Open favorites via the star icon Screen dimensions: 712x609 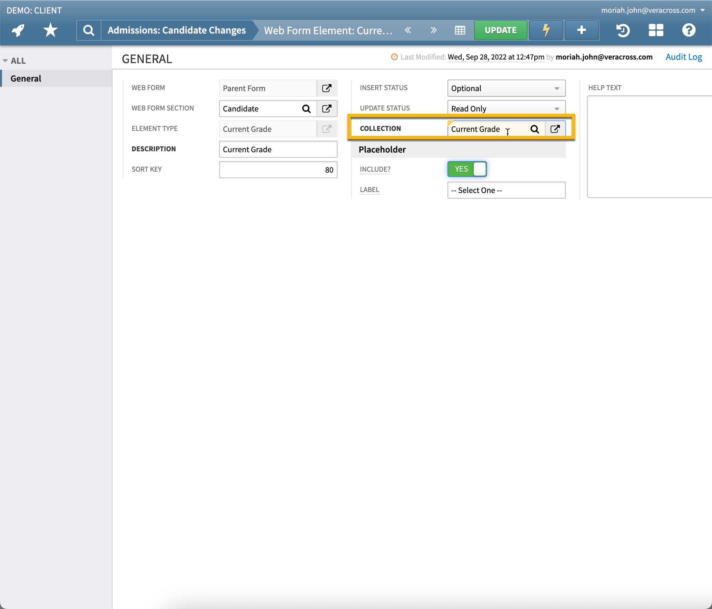point(50,30)
